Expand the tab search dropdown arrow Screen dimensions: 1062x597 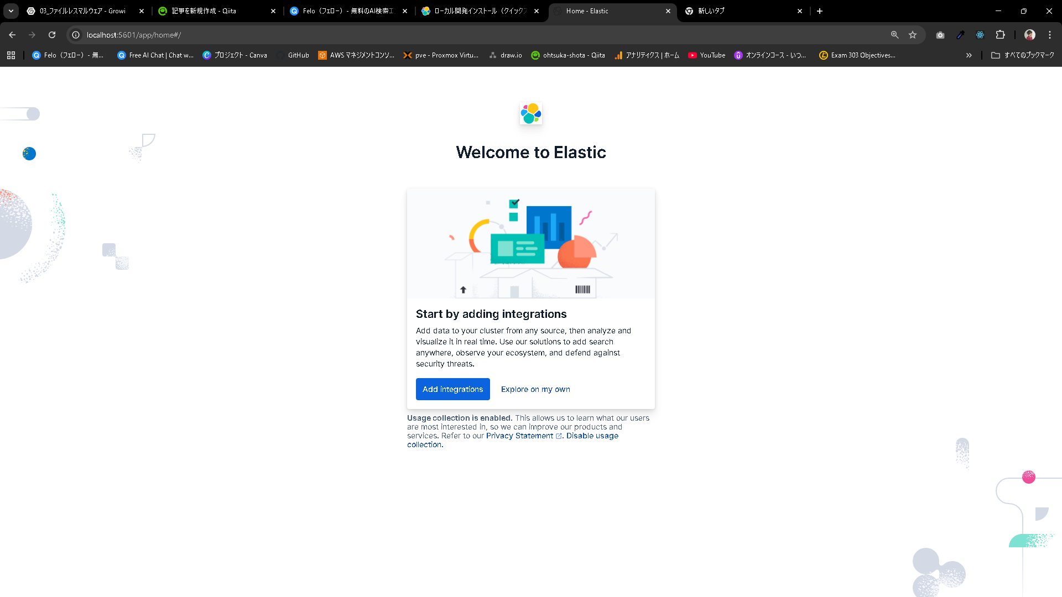(11, 11)
